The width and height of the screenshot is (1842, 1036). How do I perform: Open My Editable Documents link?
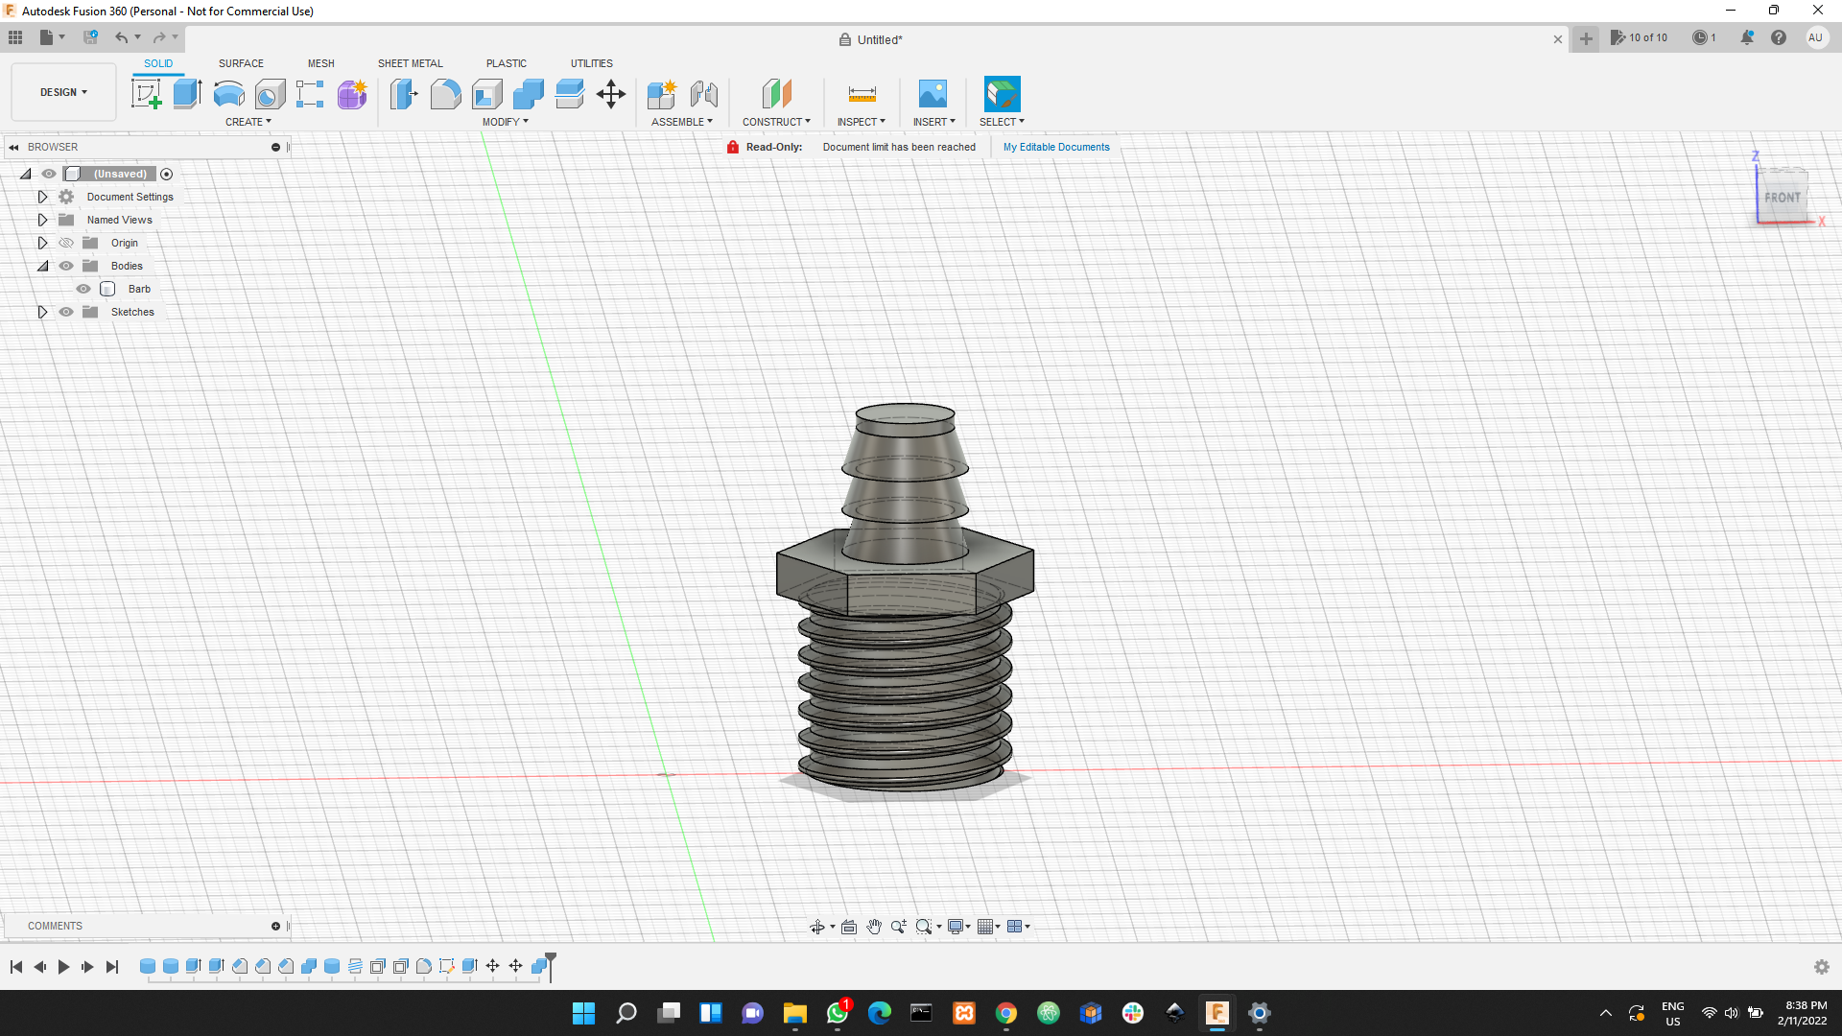coord(1055,147)
